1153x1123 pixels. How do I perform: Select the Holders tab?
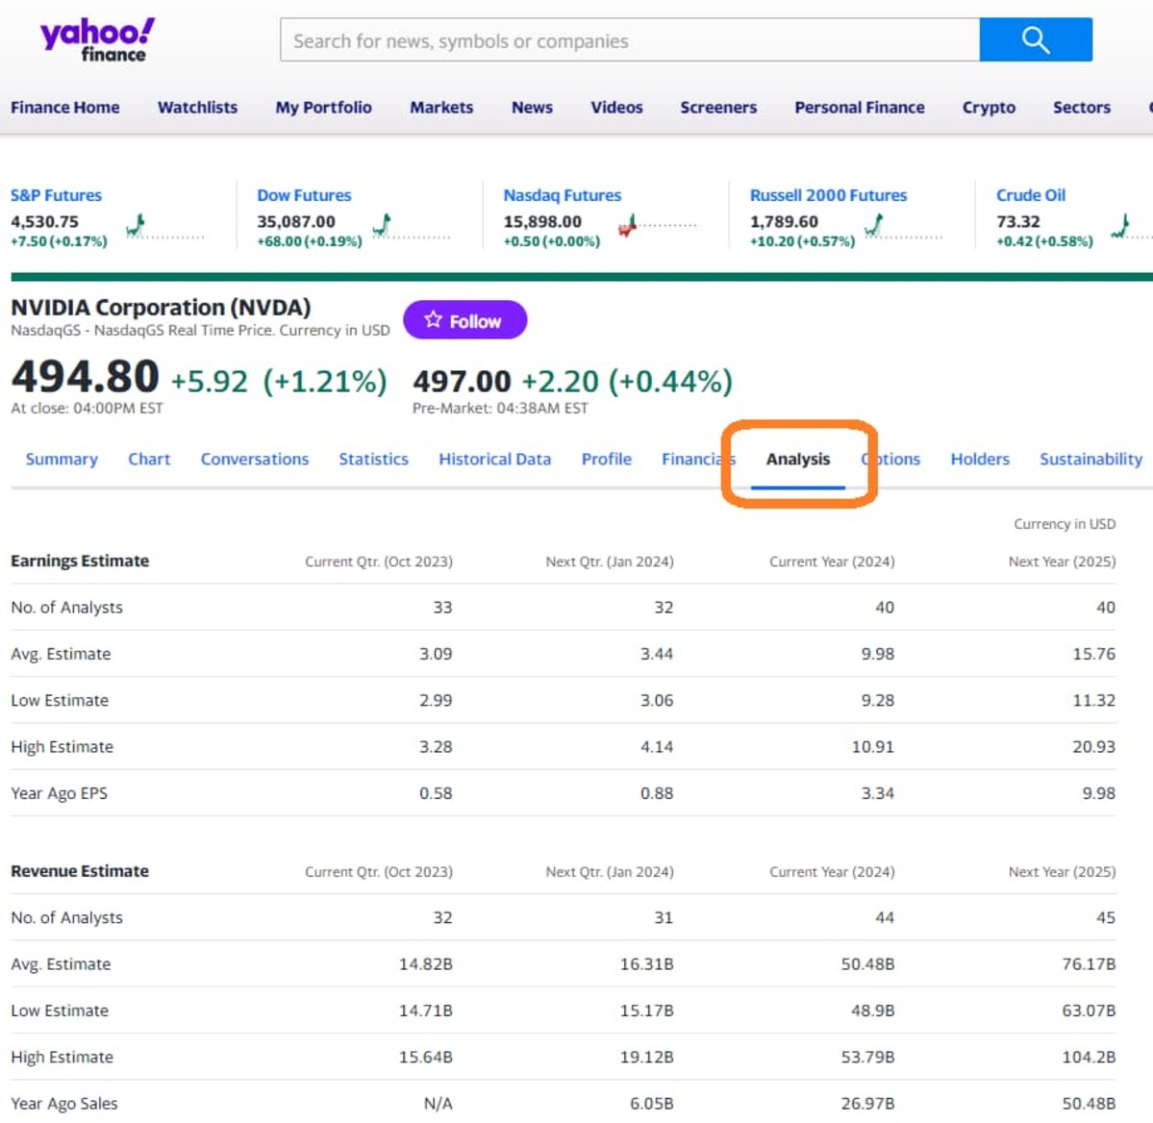coord(979,459)
